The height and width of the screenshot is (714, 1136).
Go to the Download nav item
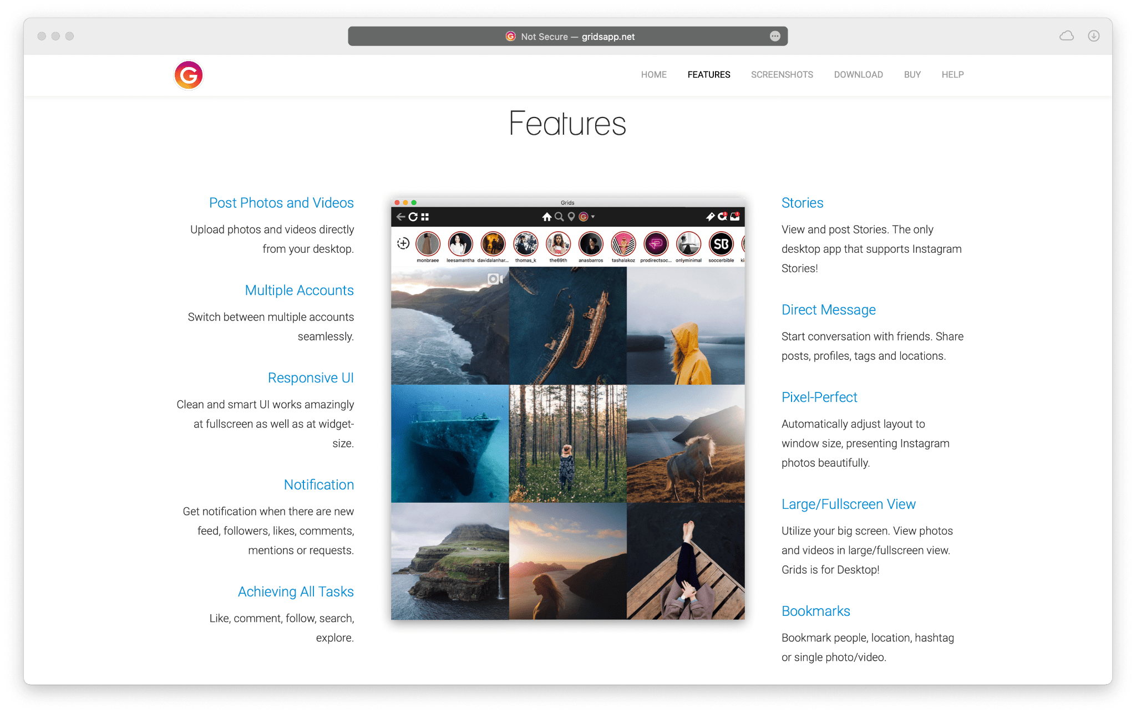[858, 75]
